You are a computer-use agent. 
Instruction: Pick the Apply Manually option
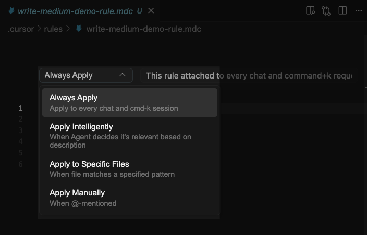click(x=130, y=198)
